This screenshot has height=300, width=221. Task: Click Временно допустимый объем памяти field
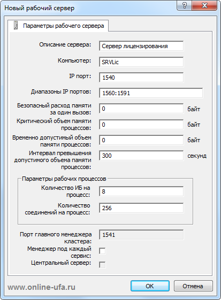tap(141, 140)
